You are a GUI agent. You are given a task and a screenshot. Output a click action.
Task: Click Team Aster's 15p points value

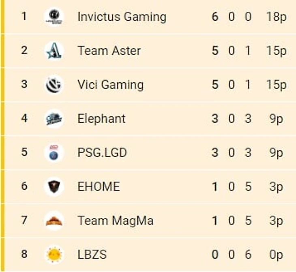pos(277,51)
